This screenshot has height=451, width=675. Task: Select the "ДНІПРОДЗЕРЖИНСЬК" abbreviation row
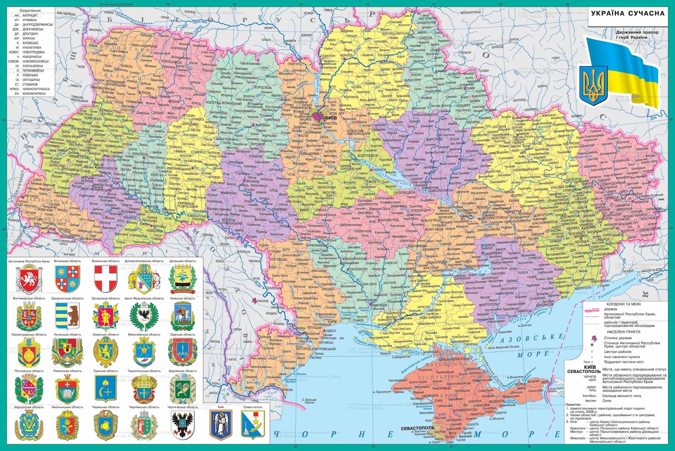pos(33,24)
